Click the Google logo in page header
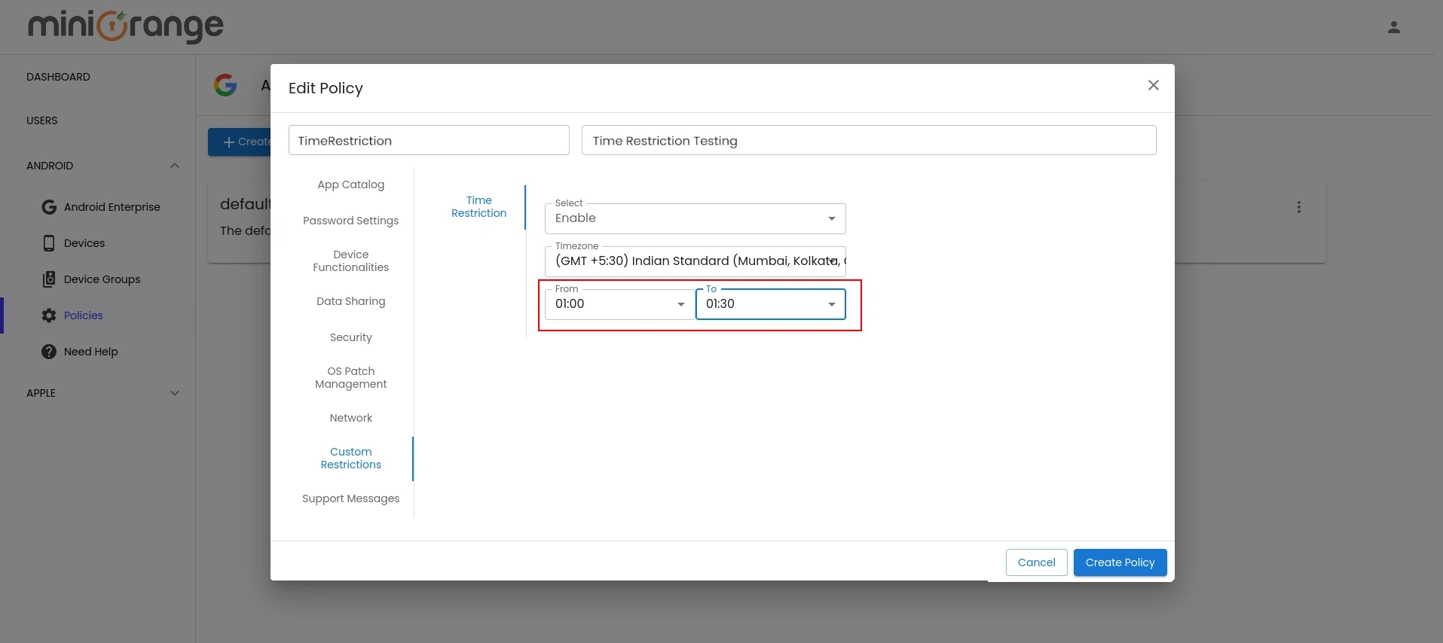 [x=225, y=85]
